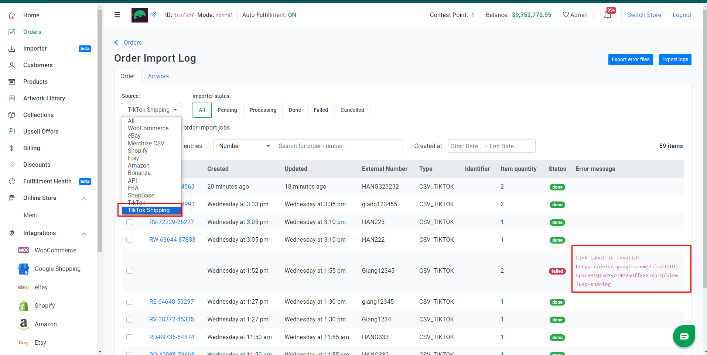Click the store chameleon logo thumbnail
707x355 pixels.
[x=140, y=15]
